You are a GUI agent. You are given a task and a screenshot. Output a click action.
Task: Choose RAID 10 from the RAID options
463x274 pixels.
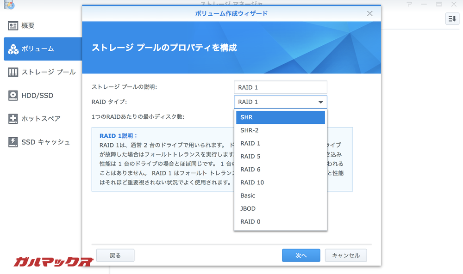pos(280,182)
